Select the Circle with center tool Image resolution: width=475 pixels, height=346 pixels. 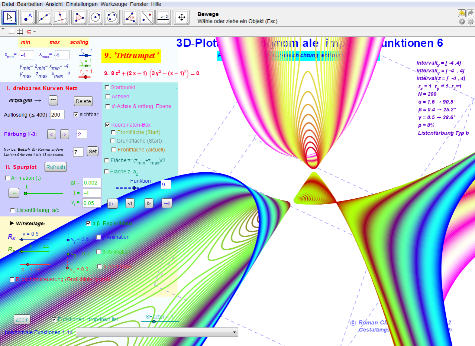tap(96, 17)
